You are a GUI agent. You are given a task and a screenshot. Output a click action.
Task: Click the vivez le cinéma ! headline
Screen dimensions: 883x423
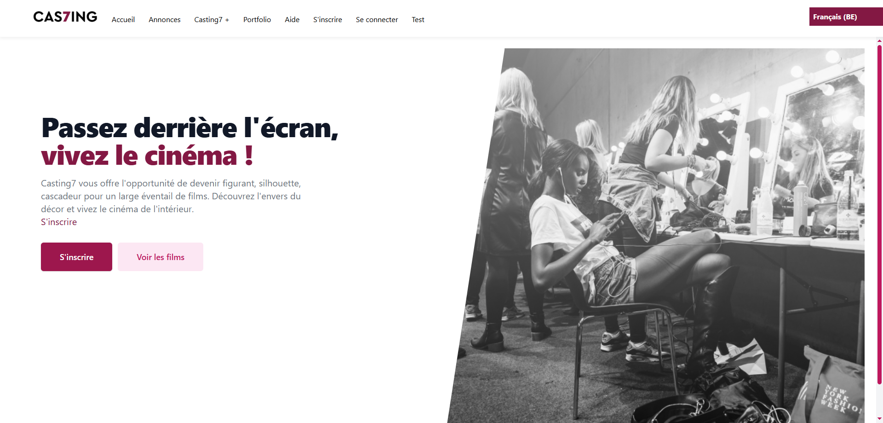147,156
